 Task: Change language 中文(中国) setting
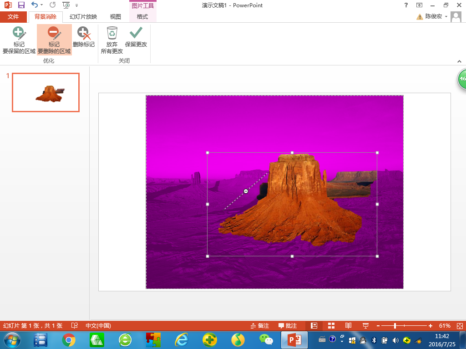click(98, 326)
